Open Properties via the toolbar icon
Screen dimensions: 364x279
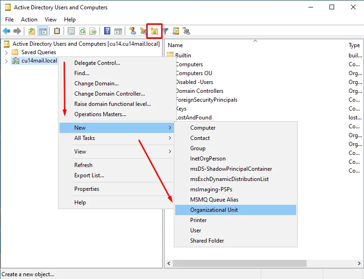pyautogui.click(x=71, y=31)
